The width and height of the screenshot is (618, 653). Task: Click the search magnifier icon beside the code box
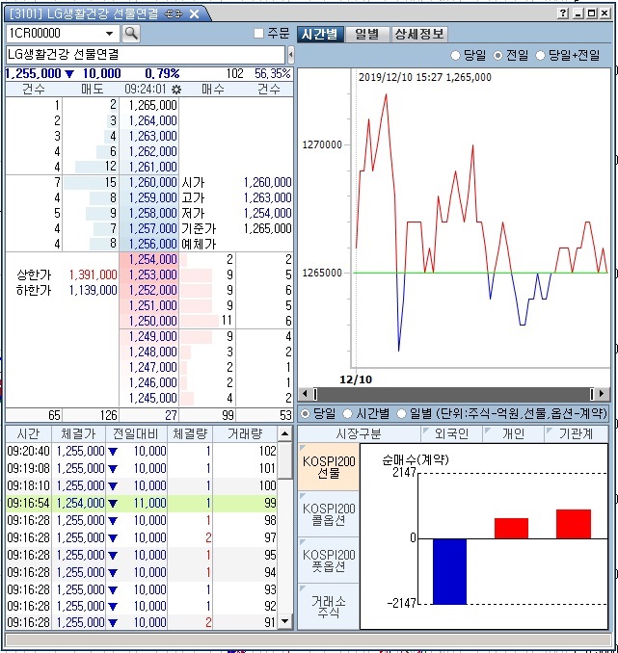tap(131, 34)
